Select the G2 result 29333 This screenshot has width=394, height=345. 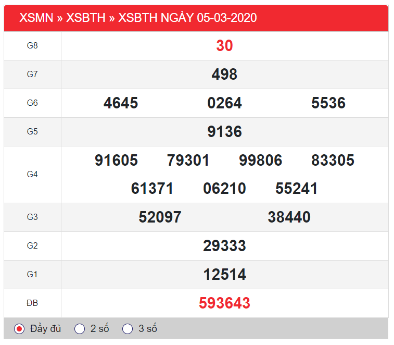(224, 246)
